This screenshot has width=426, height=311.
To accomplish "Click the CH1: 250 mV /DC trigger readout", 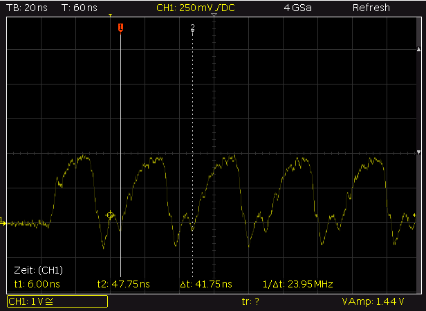I will [196, 8].
